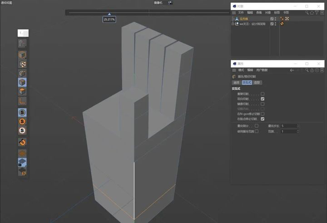Click 25.217% cut position field
Image resolution: width=327 pixels, height=223 pixels.
click(x=109, y=20)
